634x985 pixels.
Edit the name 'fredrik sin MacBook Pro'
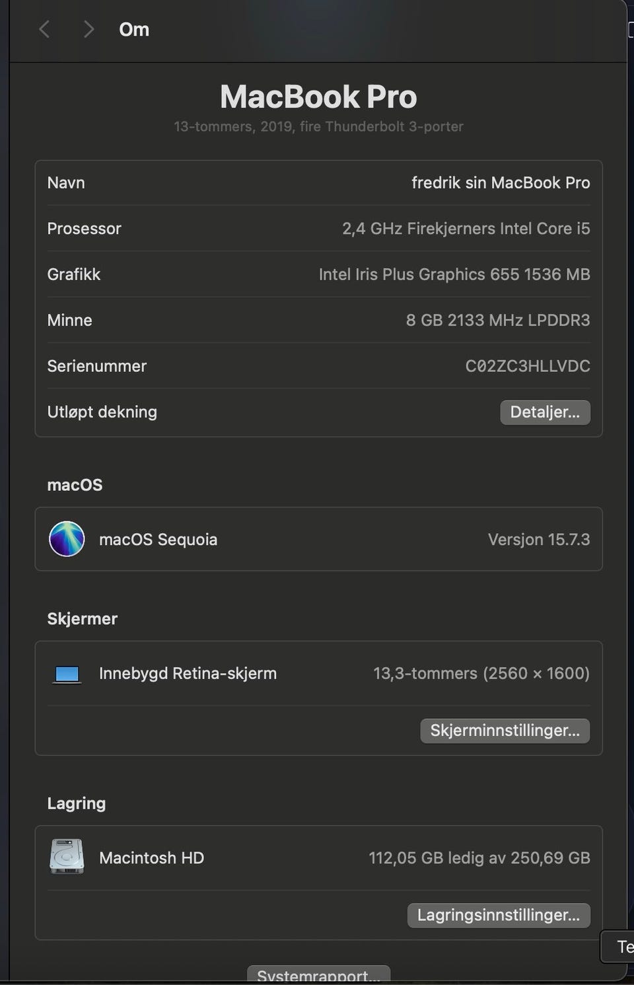click(x=501, y=183)
